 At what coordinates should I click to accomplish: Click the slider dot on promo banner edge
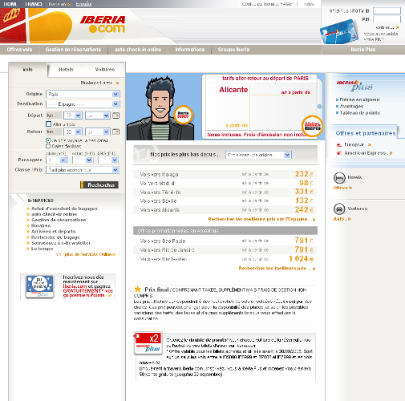click(319, 107)
